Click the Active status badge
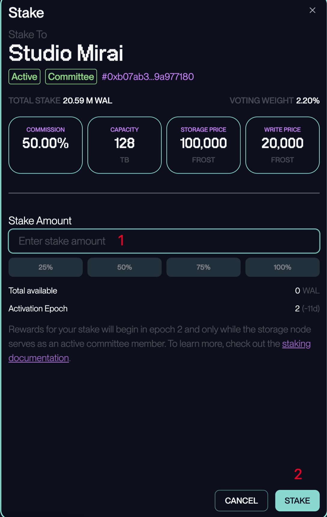327x517 pixels. 24,77
